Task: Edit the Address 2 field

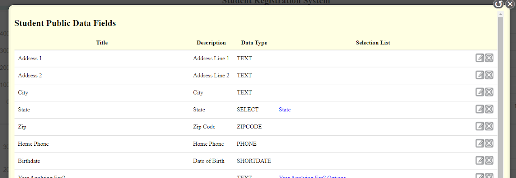Action: [x=480, y=75]
